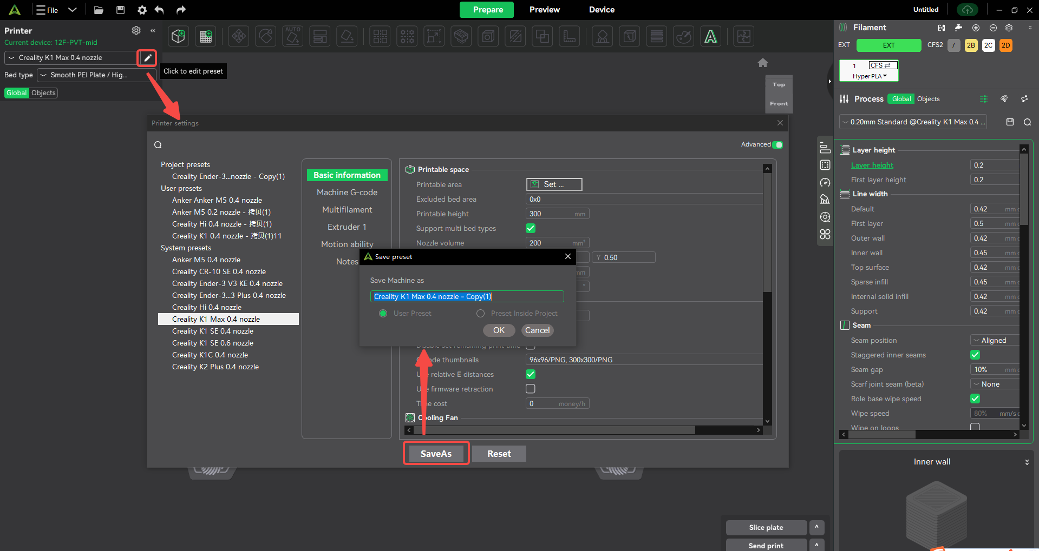
Task: Click the Slice plate button
Action: click(766, 527)
